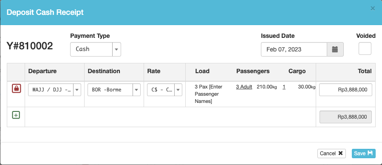The width and height of the screenshot is (382, 165).
Task: Click the Departure column header
Action: point(42,71)
